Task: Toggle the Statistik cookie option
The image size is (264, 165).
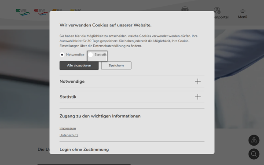Action: [90, 55]
